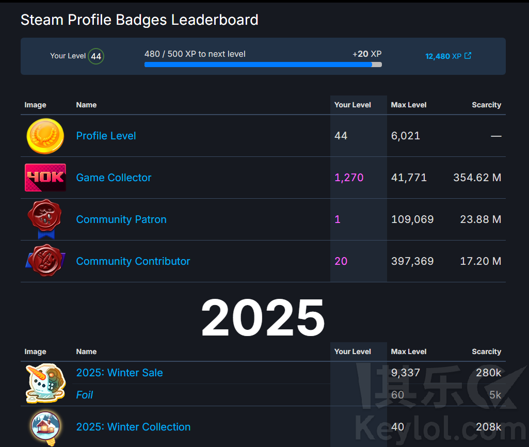Click the Steam Profile Badges Leaderboard title

point(139,20)
